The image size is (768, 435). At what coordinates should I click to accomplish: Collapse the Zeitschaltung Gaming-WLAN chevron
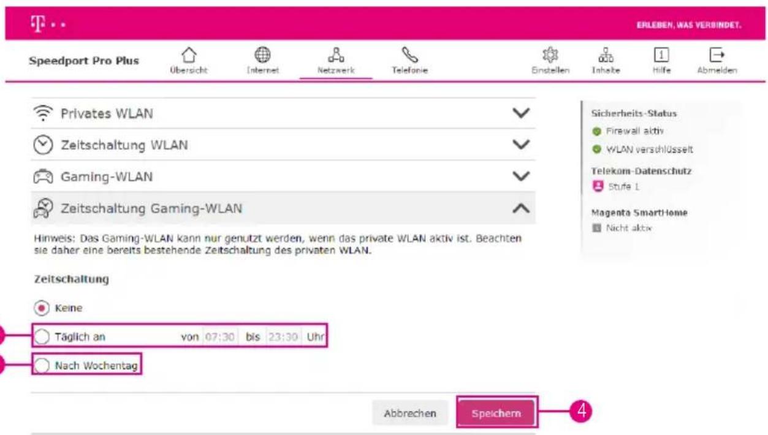pos(520,208)
